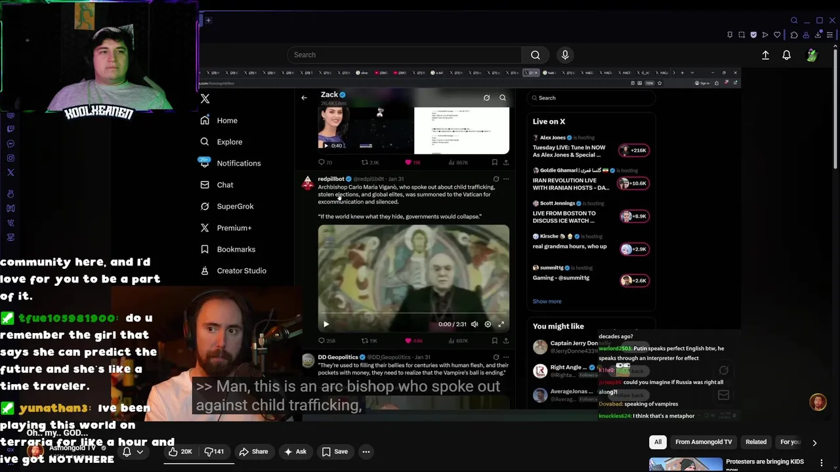Screen dimensions: 840x472
Task: Show next filter chips with the right arrow
Action: [814, 442]
